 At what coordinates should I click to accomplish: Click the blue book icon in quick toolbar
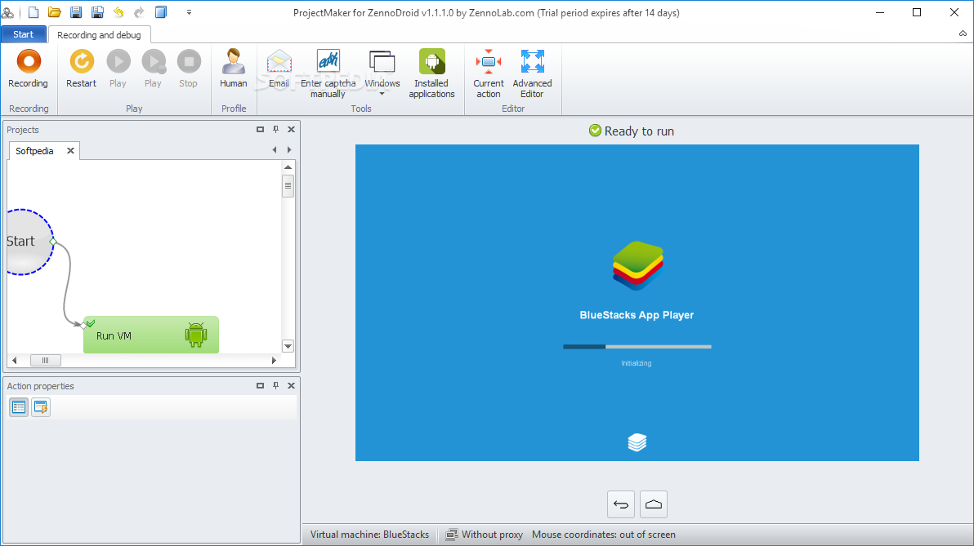161,11
